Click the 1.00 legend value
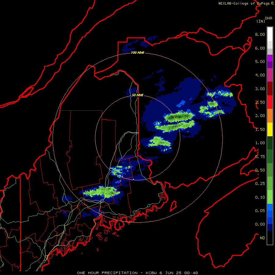 click(x=260, y=143)
